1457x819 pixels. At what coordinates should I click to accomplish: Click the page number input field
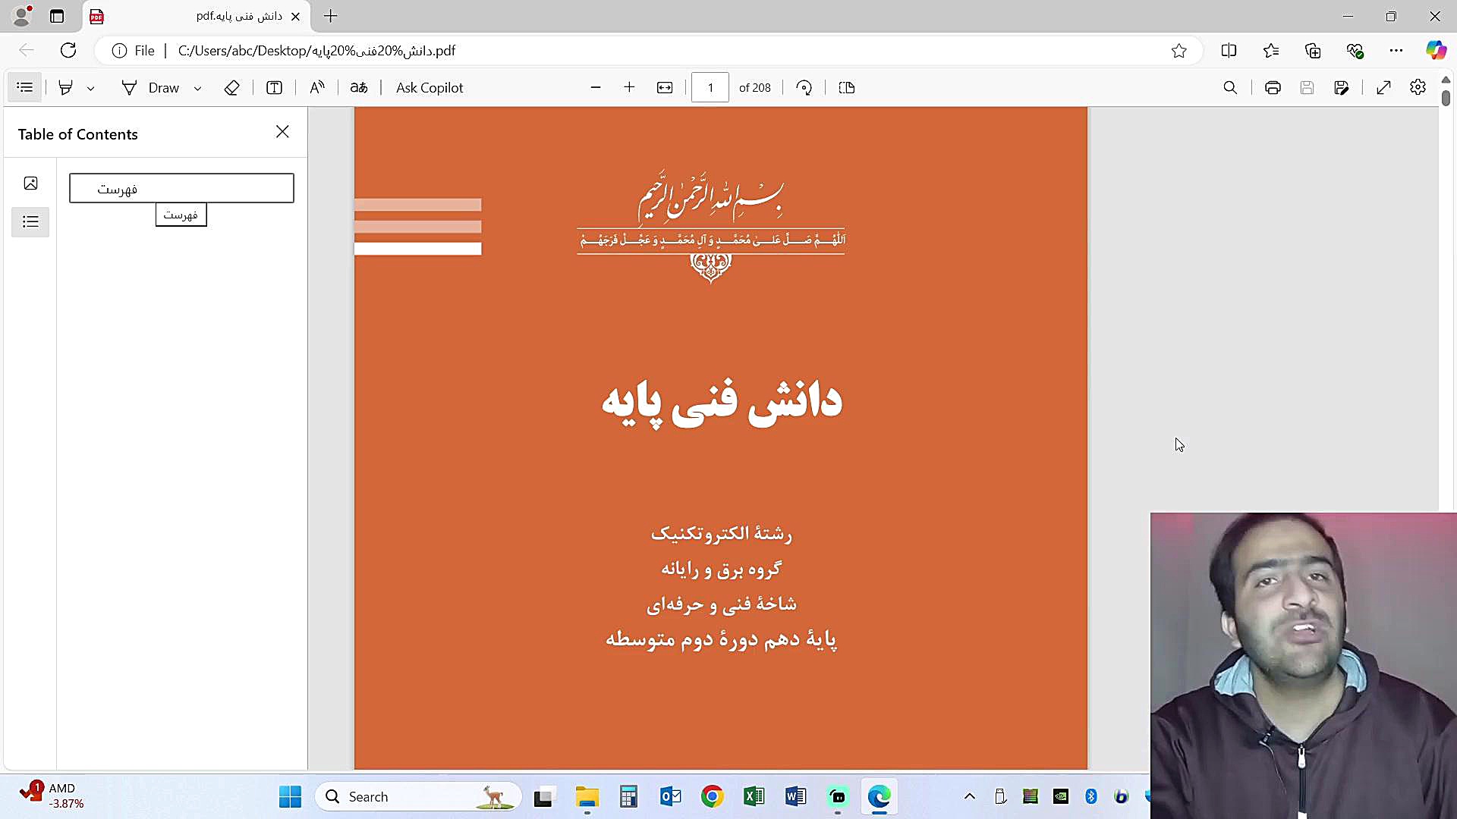[x=710, y=88]
